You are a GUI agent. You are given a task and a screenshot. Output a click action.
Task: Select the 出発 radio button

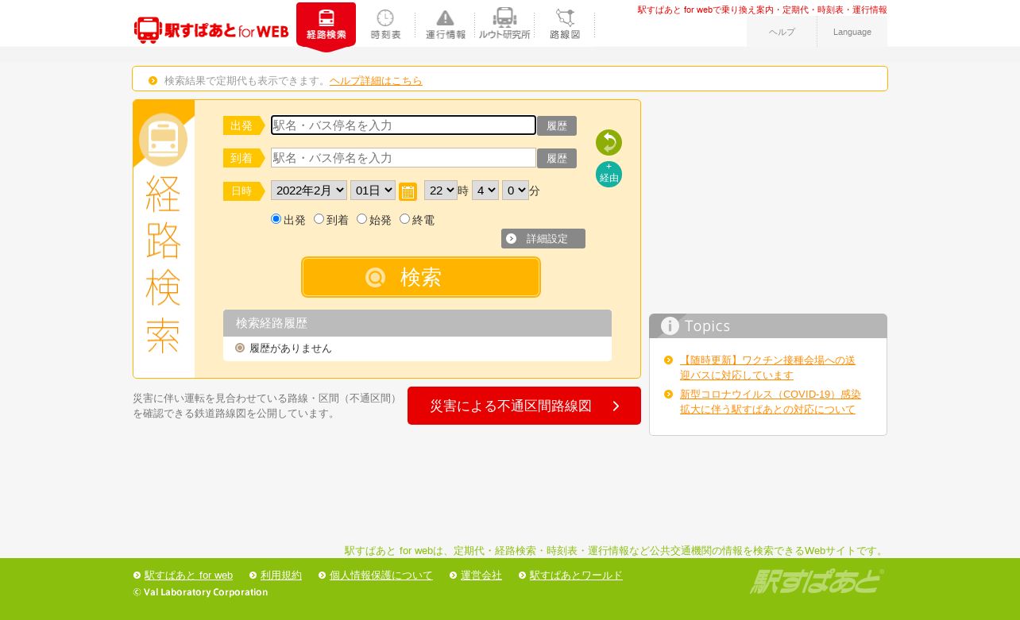[x=276, y=219]
